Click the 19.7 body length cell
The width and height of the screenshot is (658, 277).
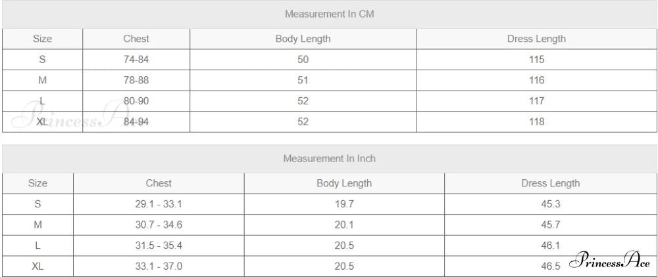[344, 204]
